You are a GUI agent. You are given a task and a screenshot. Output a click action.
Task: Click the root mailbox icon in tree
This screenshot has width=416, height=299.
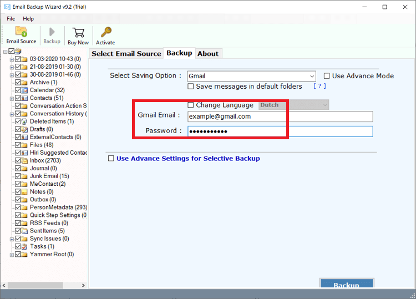(18, 50)
